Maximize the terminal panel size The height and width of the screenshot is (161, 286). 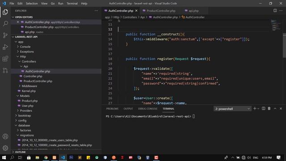pyautogui.click(x=275, y=109)
